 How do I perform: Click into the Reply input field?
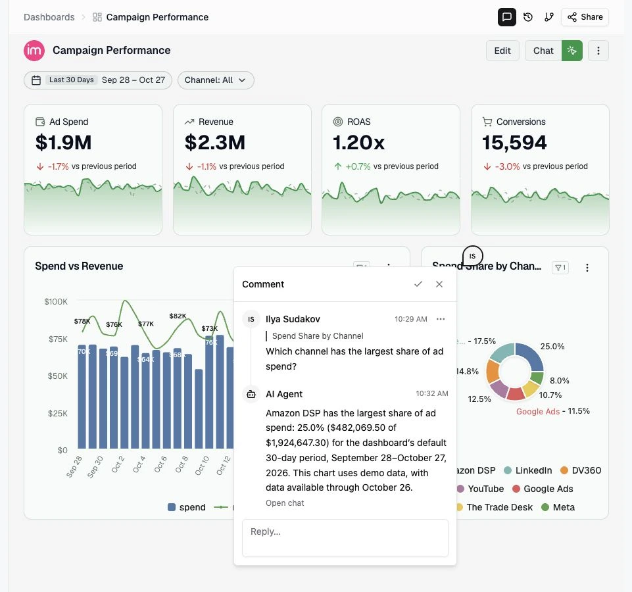(x=345, y=538)
